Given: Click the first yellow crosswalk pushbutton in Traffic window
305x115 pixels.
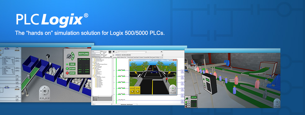Looking at the screenshot, I should coord(132,91).
